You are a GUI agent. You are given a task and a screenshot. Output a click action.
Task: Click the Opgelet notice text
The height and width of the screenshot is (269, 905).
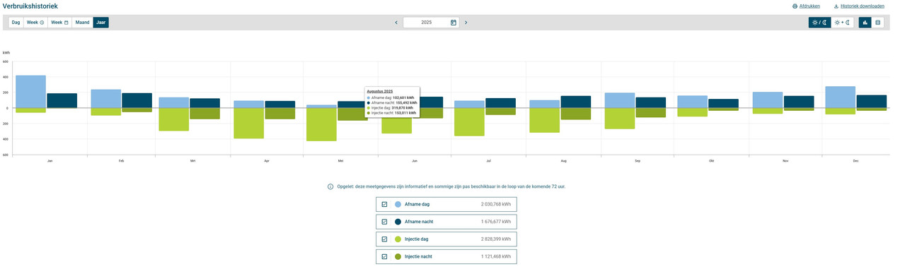pos(451,187)
